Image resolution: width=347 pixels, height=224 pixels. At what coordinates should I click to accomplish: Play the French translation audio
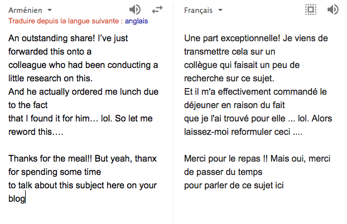click(333, 9)
